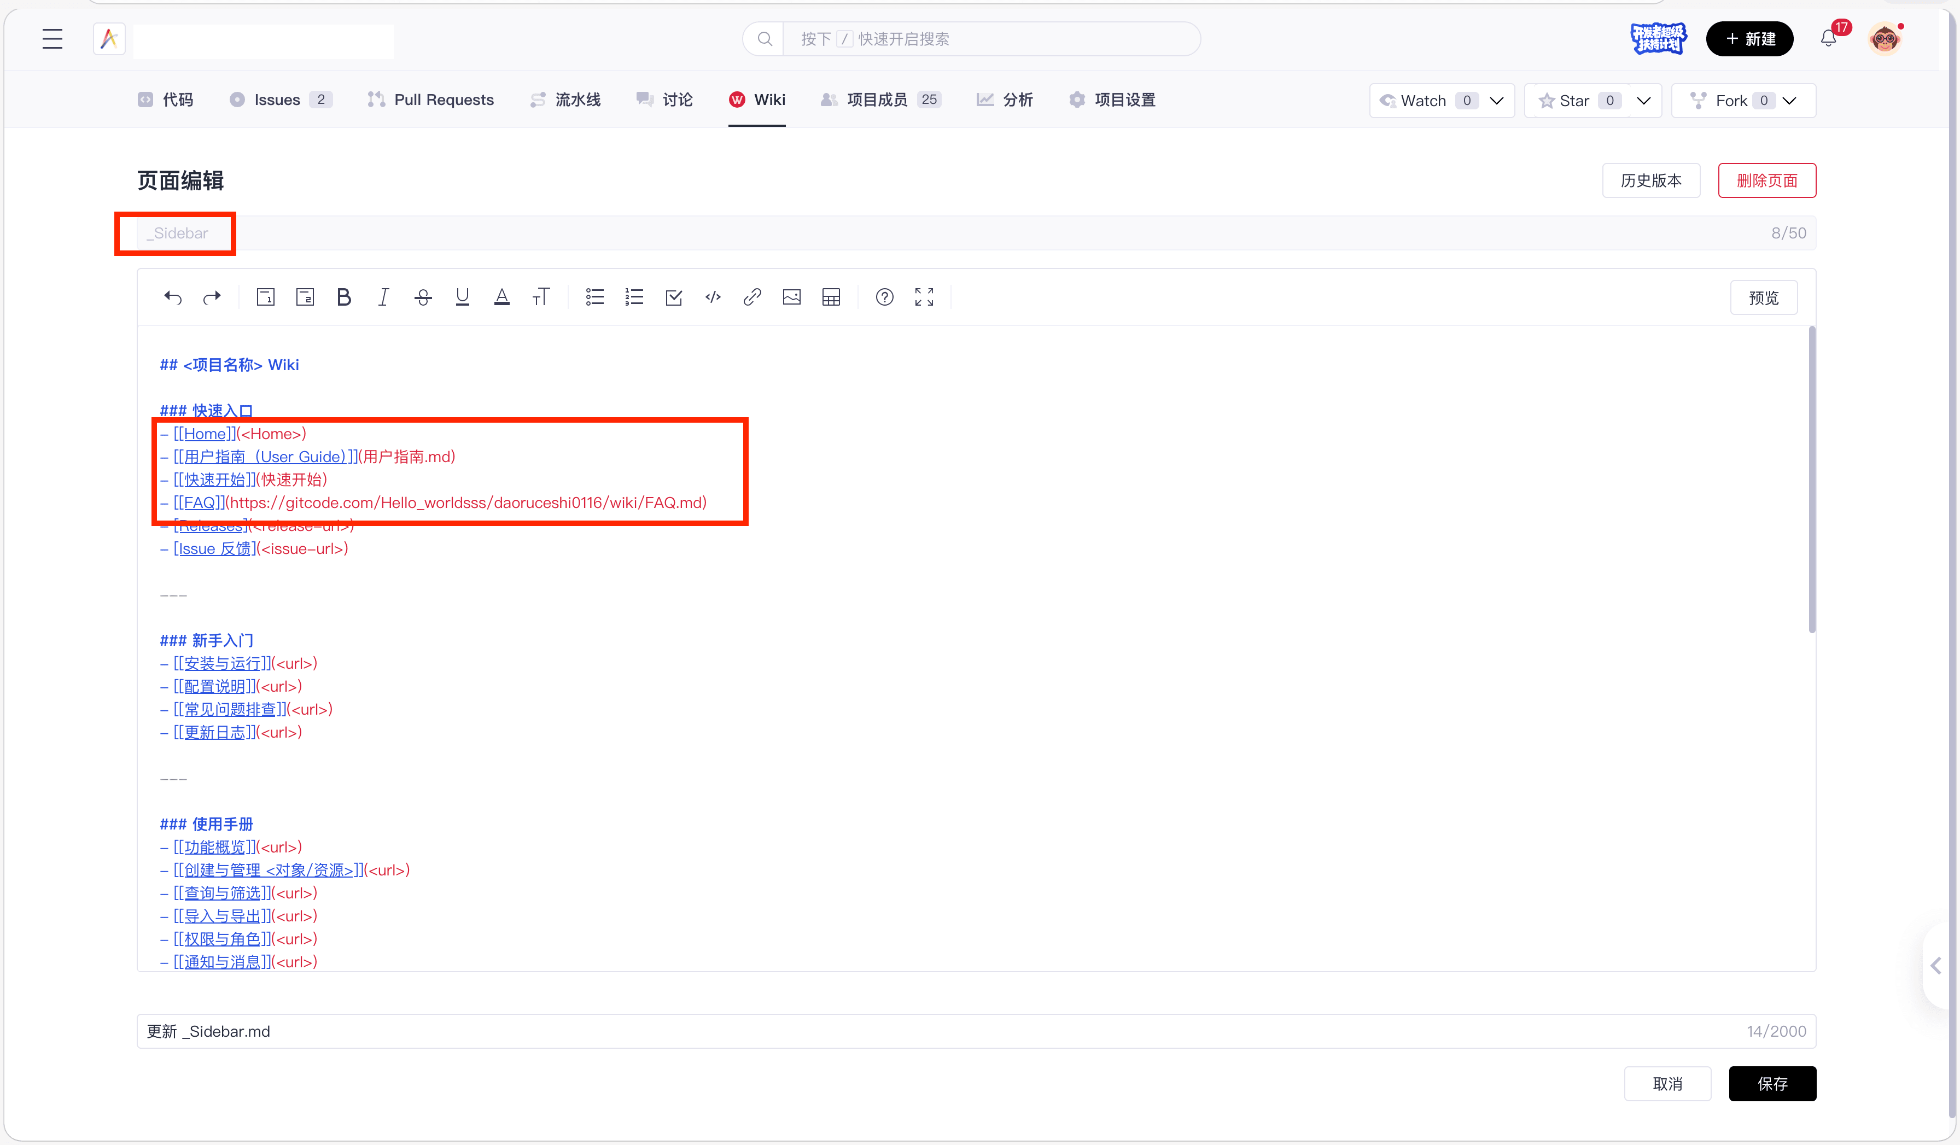
Task: Insert an image via toolbar icon
Action: click(792, 297)
